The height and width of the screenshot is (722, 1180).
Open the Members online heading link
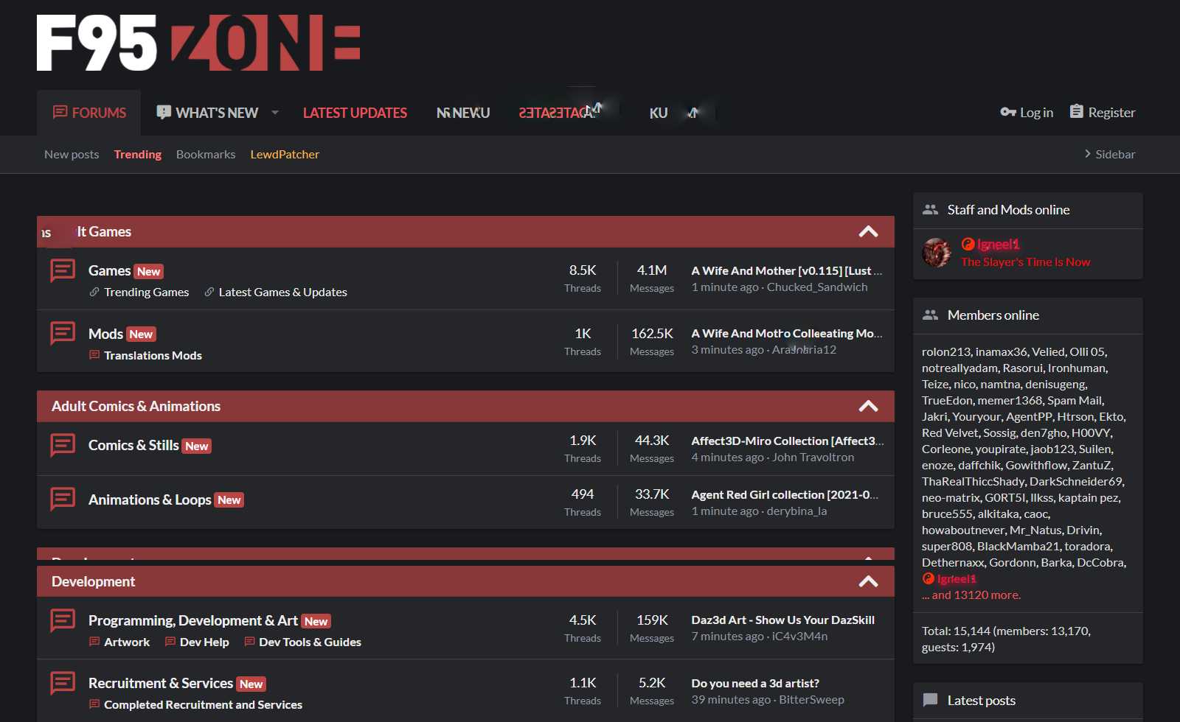click(x=993, y=315)
